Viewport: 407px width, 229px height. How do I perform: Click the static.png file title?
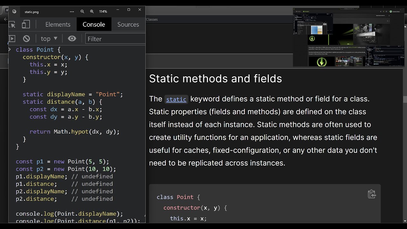[31, 12]
